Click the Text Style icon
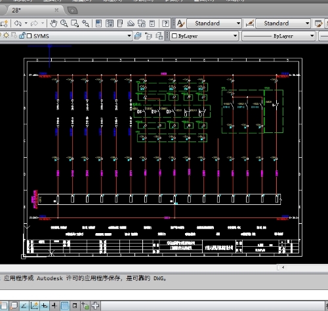This screenshot has height=311, width=328. [180, 23]
